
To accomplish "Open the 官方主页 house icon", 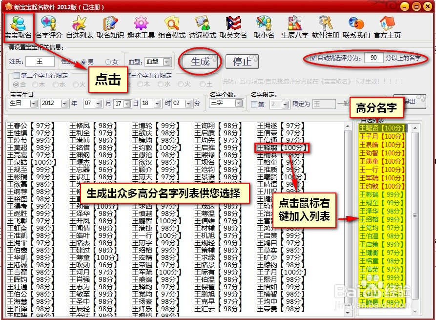I will pos(387,27).
